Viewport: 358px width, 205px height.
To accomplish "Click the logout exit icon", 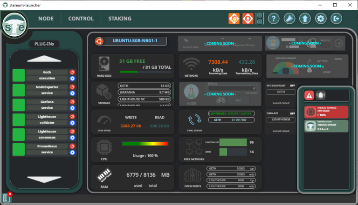I will tap(336, 19).
